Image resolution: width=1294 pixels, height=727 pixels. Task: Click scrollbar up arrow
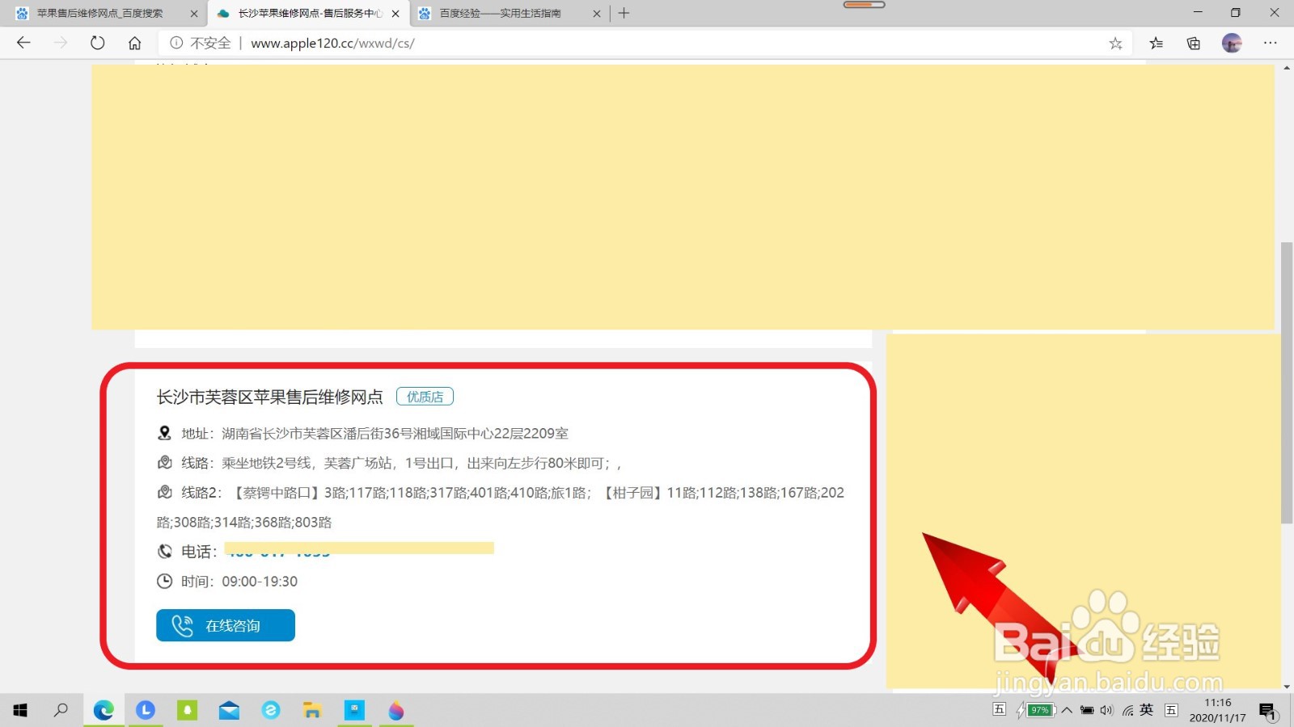(1287, 68)
